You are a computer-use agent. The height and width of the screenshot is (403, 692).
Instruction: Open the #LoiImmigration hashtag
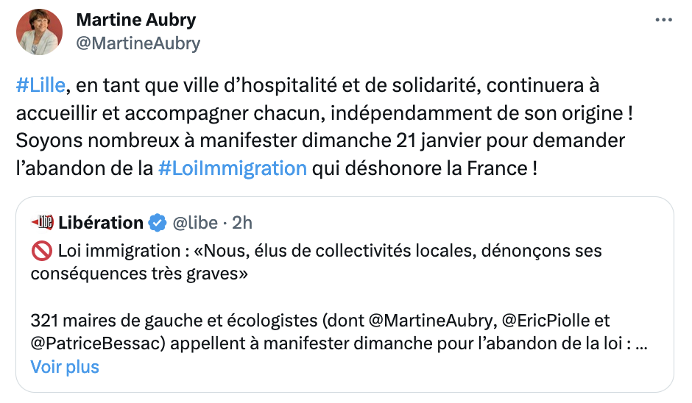(232, 168)
